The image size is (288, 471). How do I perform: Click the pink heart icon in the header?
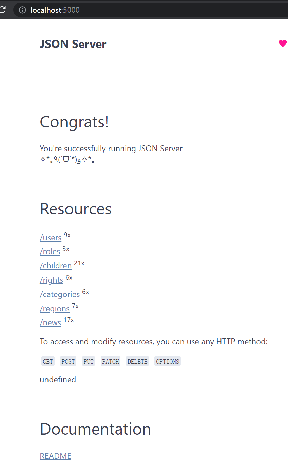coord(282,43)
